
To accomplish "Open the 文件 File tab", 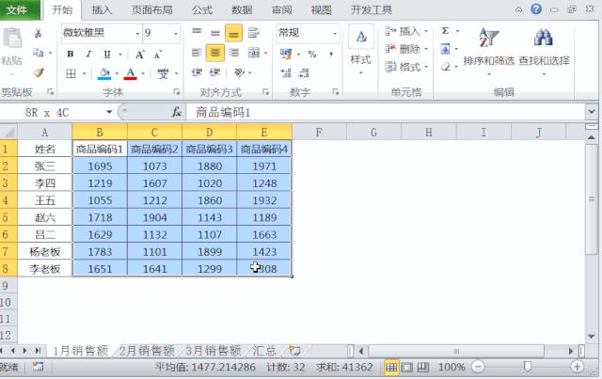I will tap(17, 10).
